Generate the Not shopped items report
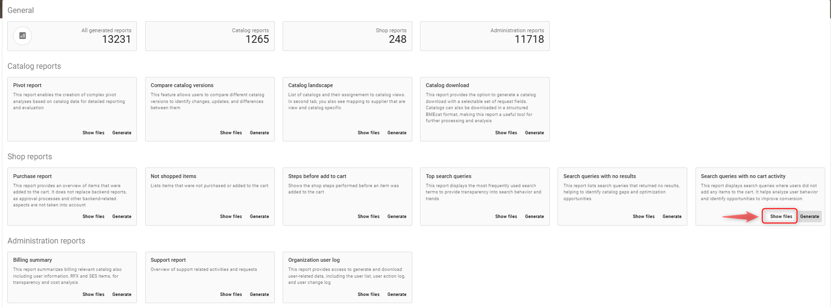The height and width of the screenshot is (307, 831). click(259, 217)
